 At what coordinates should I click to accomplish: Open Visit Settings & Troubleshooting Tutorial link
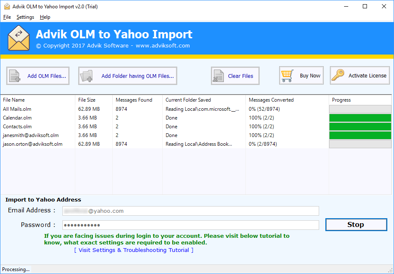point(134,250)
